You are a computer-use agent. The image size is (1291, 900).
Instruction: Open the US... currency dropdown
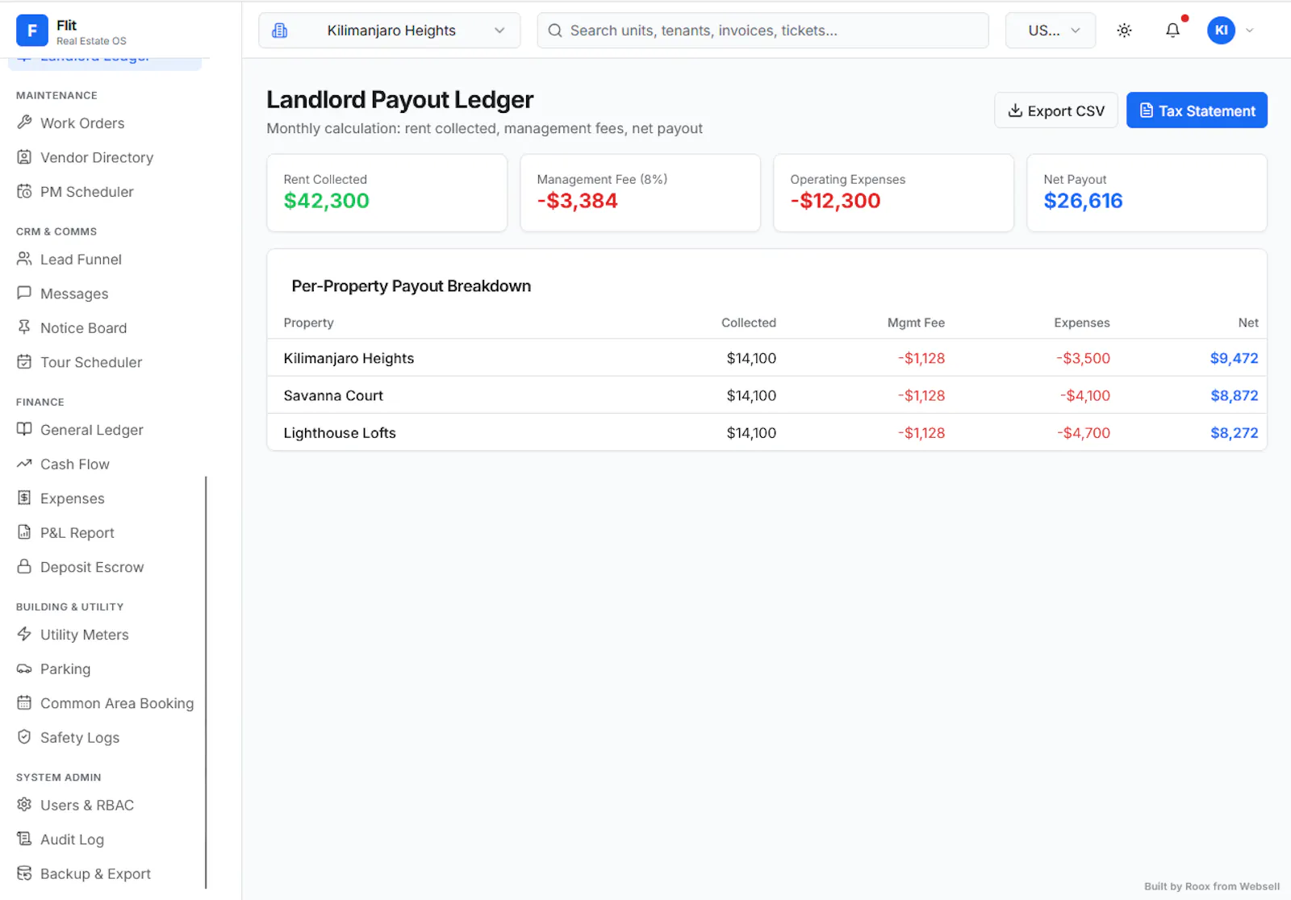1051,31
